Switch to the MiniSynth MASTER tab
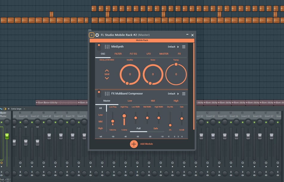 (x=164, y=54)
